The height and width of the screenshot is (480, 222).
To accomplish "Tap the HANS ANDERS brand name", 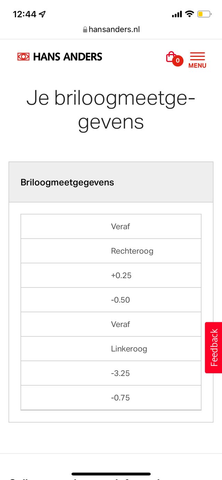I will pyautogui.click(x=68, y=57).
